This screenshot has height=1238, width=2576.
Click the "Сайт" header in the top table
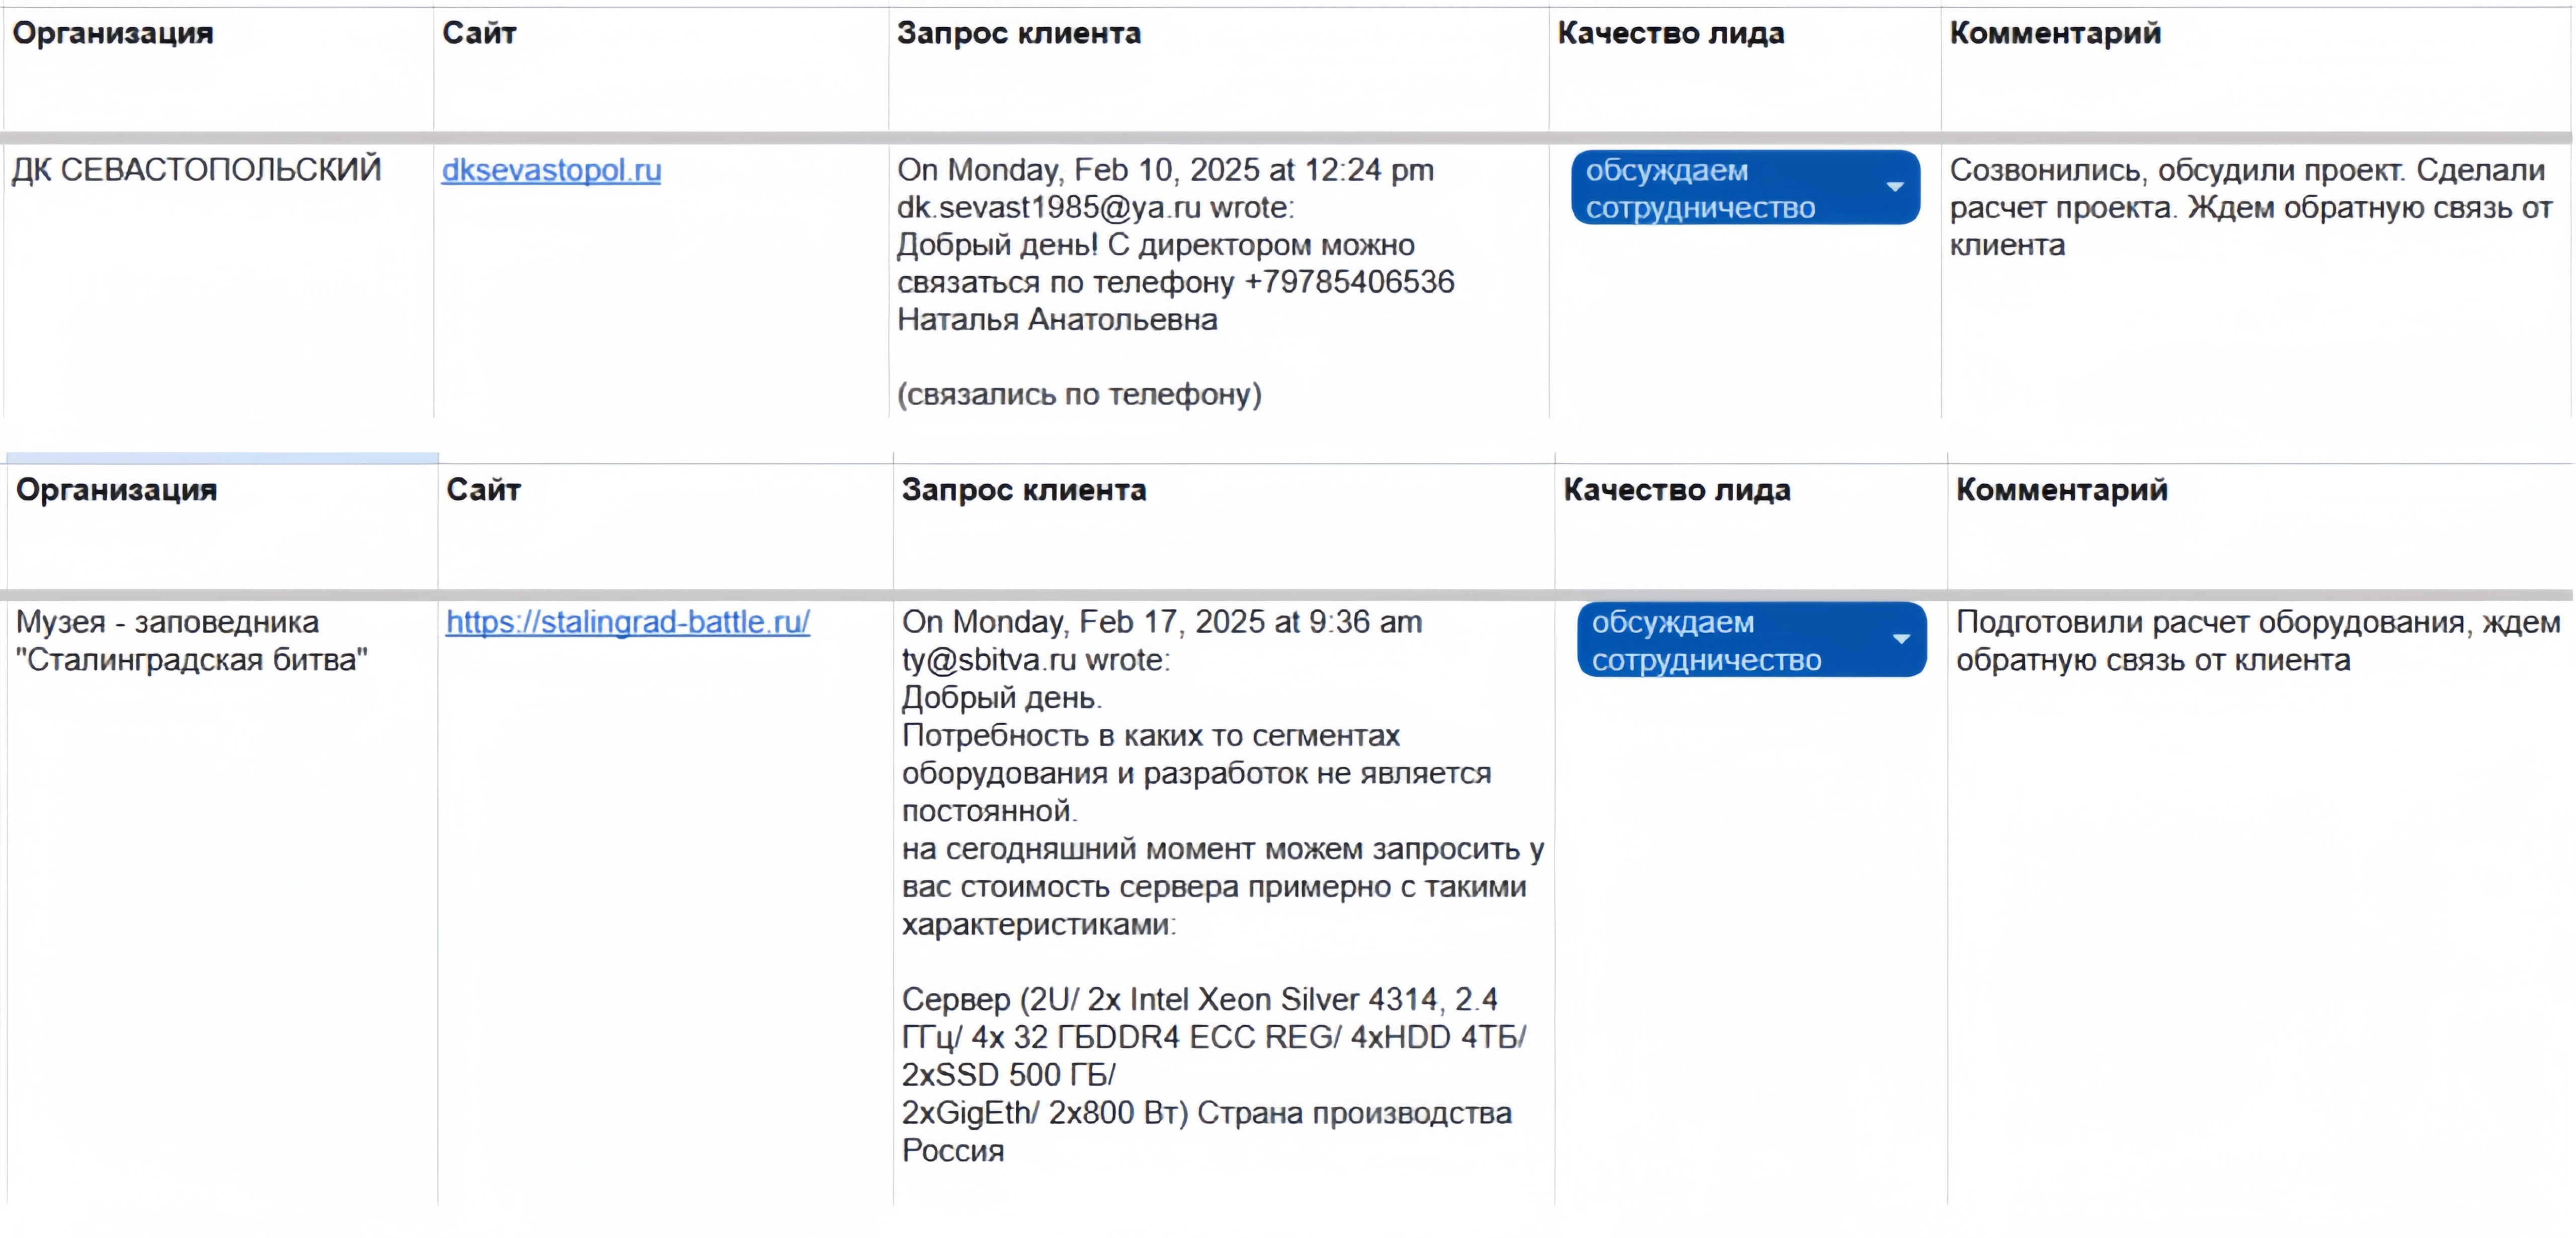click(479, 34)
